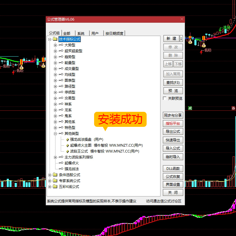Open 界面设置
The image size is (236, 236).
173,185
